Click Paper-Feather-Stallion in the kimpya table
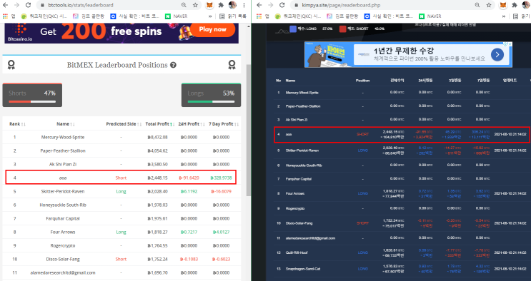Screen dimensions: 531x281 (303, 106)
